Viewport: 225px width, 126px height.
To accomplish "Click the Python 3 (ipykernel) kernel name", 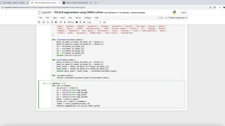I will [x=177, y=18].
